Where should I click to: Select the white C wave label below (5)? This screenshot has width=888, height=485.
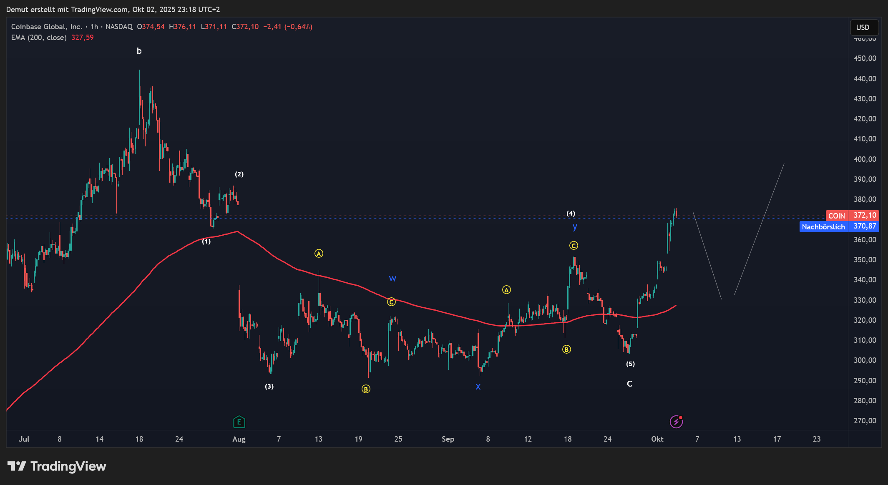(629, 384)
